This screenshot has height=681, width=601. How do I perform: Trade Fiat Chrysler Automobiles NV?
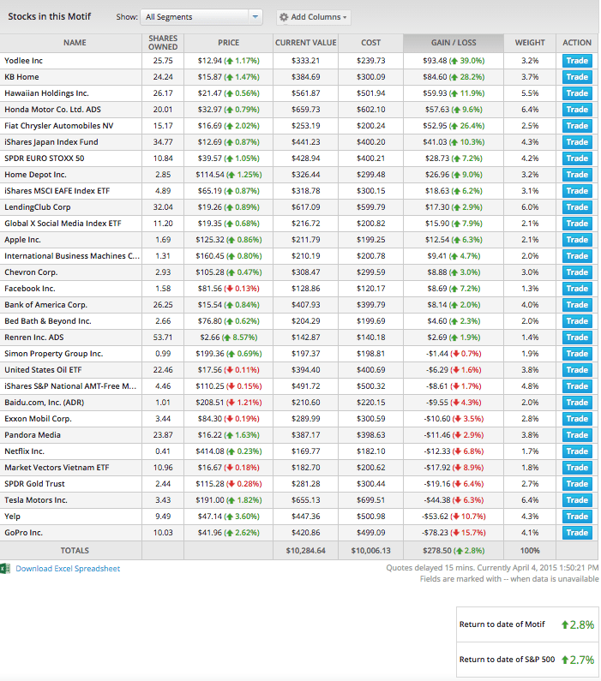(577, 126)
